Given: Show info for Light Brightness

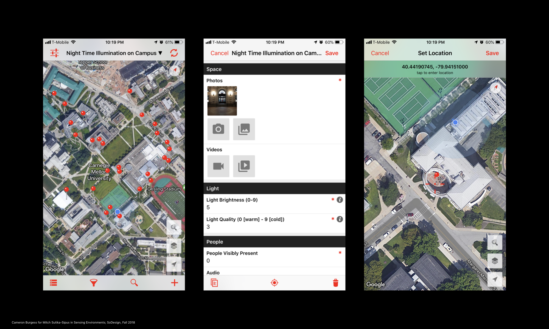Looking at the screenshot, I should 340,200.
